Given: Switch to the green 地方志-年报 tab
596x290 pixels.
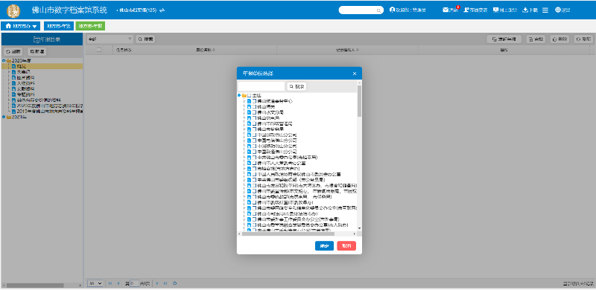Looking at the screenshot, I should coord(90,26).
